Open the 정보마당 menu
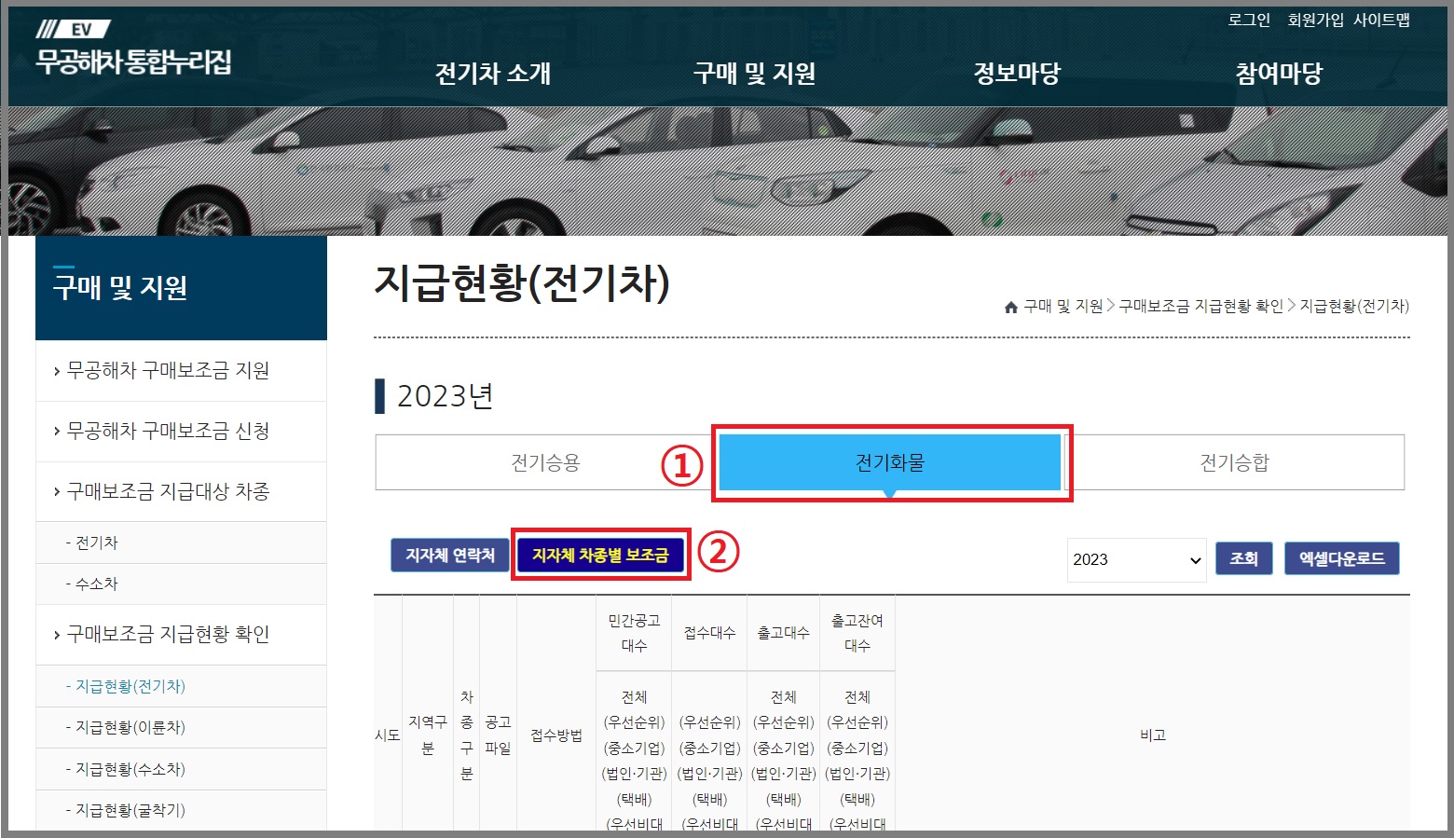 pyautogui.click(x=1017, y=73)
